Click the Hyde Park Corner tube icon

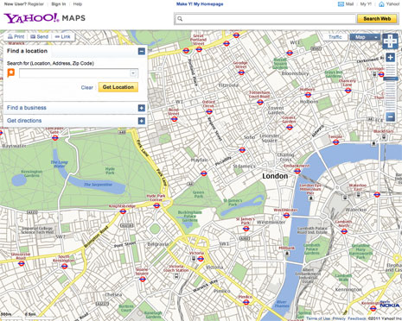[x=156, y=205]
